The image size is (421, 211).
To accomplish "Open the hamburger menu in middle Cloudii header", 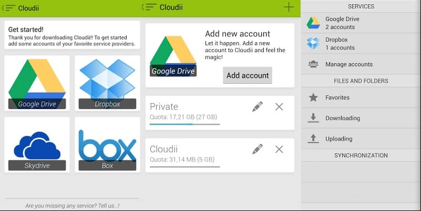I will tap(149, 7).
